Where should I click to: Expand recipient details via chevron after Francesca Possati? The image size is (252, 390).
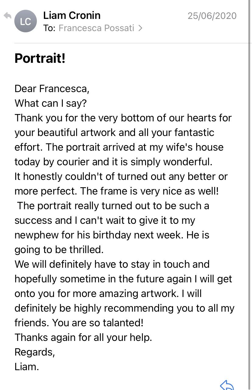click(x=140, y=28)
